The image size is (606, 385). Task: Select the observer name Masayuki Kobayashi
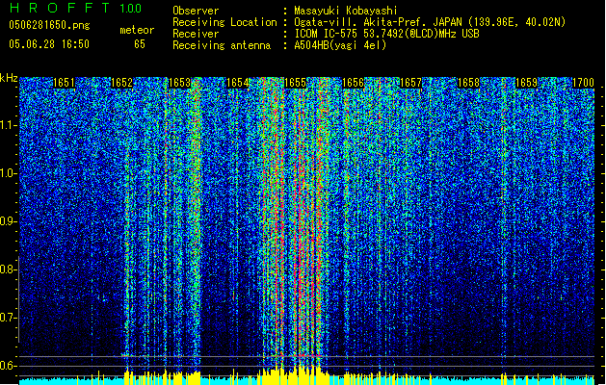pos(346,11)
